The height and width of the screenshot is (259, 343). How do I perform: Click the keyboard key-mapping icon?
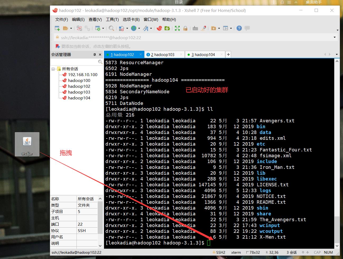coord(195,28)
